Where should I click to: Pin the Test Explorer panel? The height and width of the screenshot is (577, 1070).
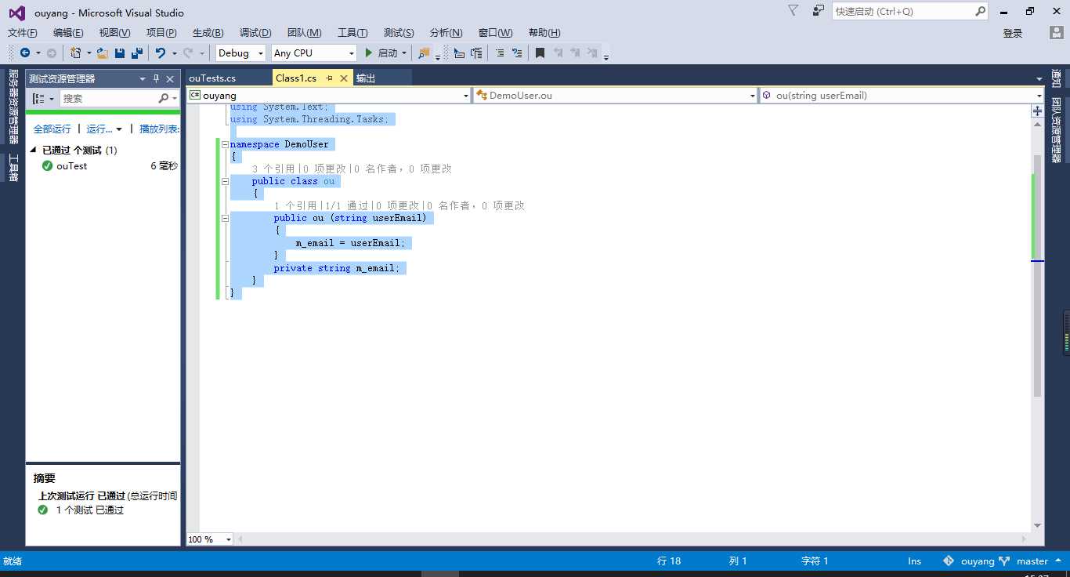(x=156, y=78)
